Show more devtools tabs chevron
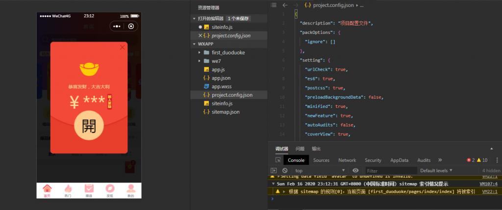This screenshot has height=210, width=502. (x=440, y=160)
